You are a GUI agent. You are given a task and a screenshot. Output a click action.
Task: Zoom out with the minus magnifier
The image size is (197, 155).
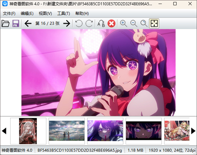pyautogui.click(x=134, y=23)
